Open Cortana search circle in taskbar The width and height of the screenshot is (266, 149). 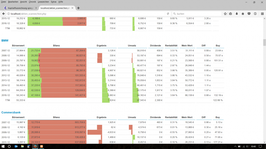pos(9,146)
